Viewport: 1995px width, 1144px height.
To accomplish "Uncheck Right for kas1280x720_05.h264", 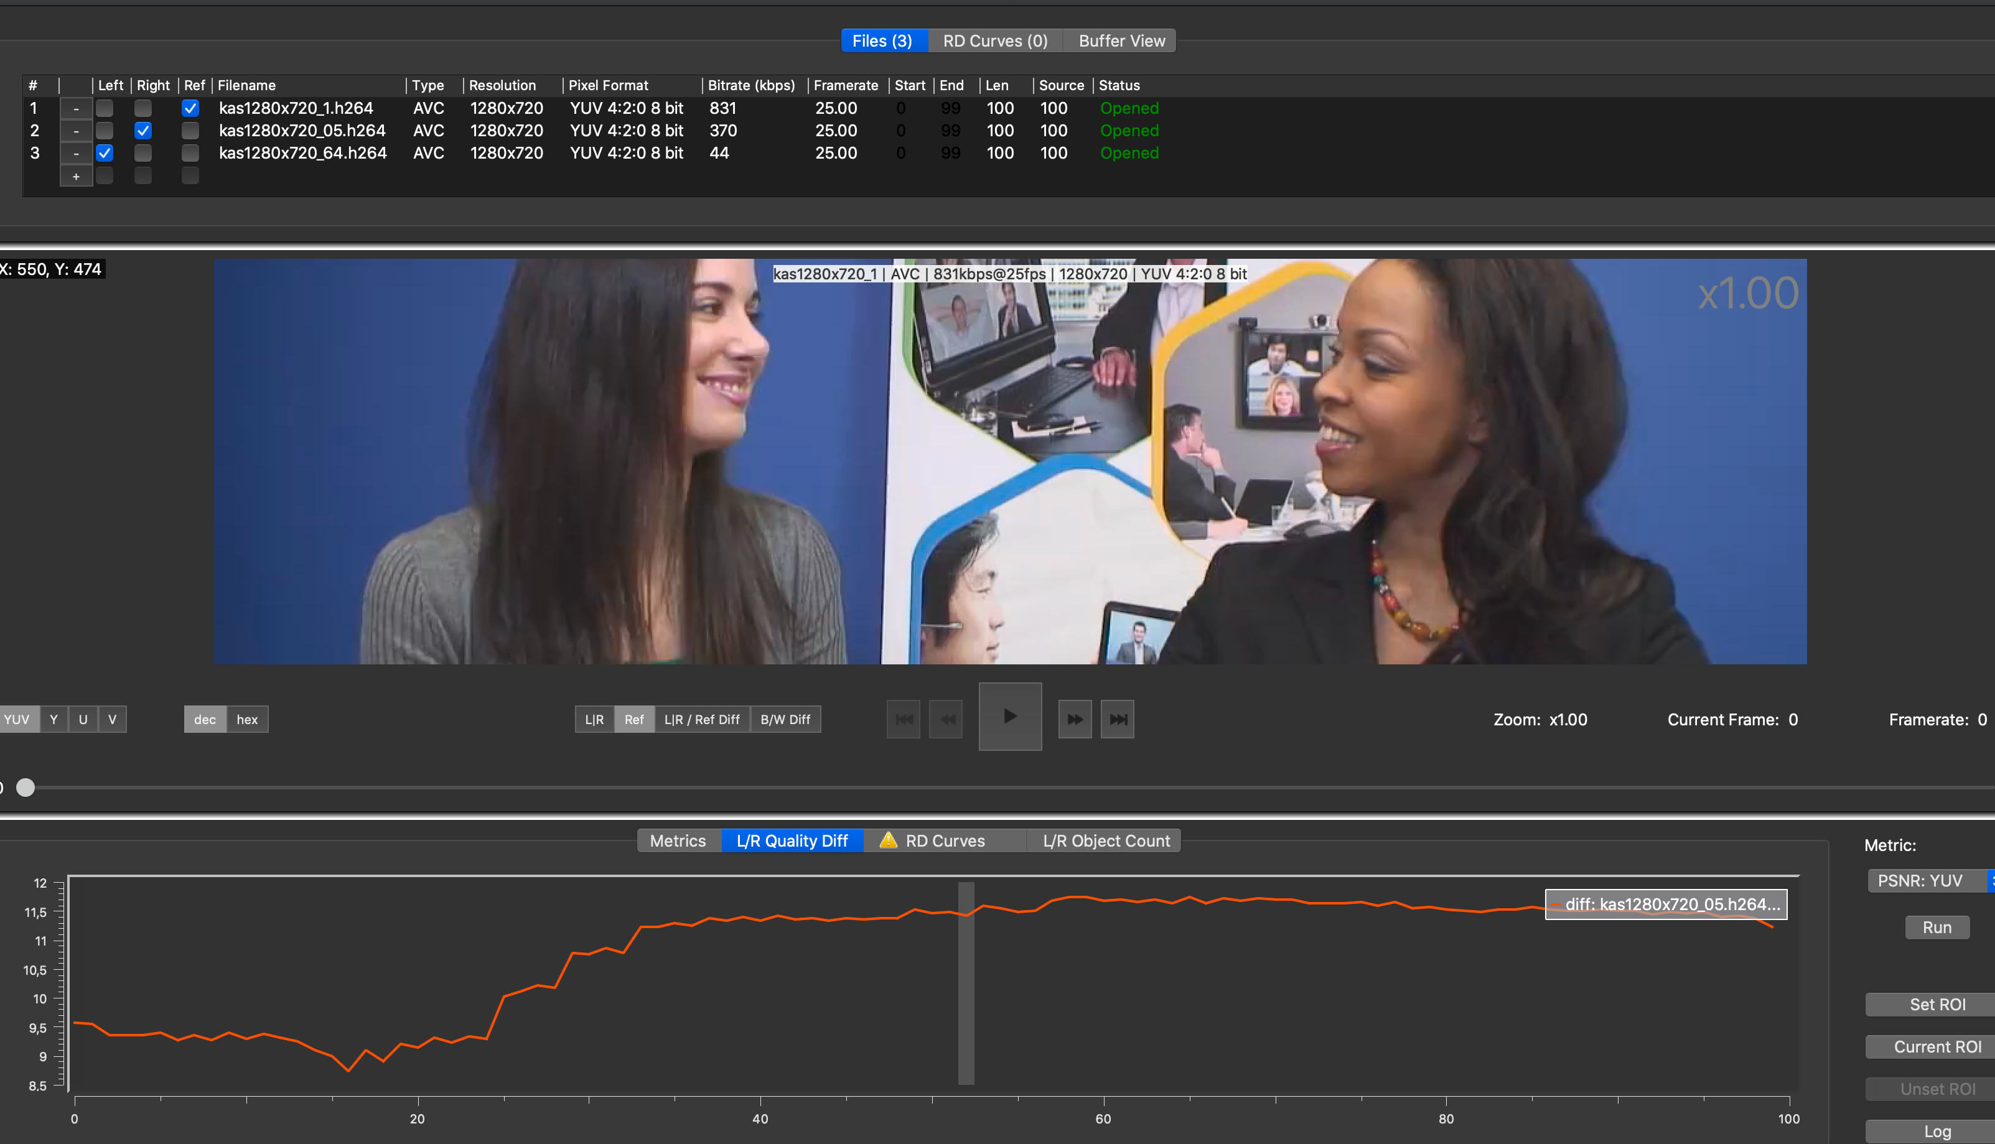I will point(143,131).
